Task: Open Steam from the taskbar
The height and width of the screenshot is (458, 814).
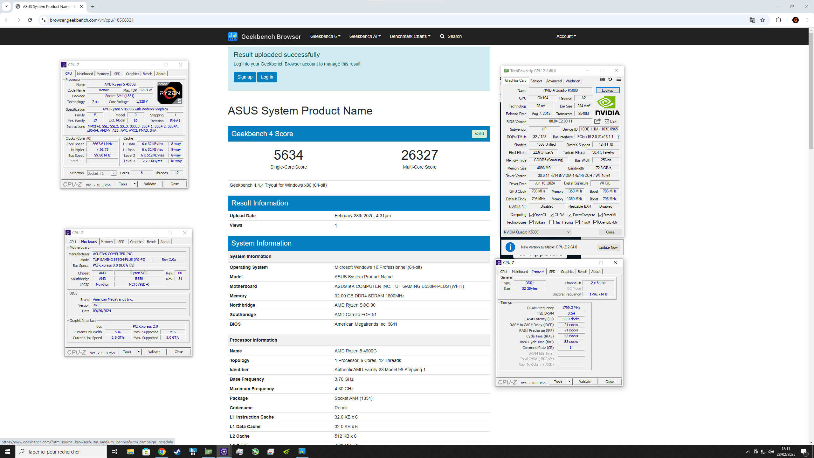Action: point(177,452)
